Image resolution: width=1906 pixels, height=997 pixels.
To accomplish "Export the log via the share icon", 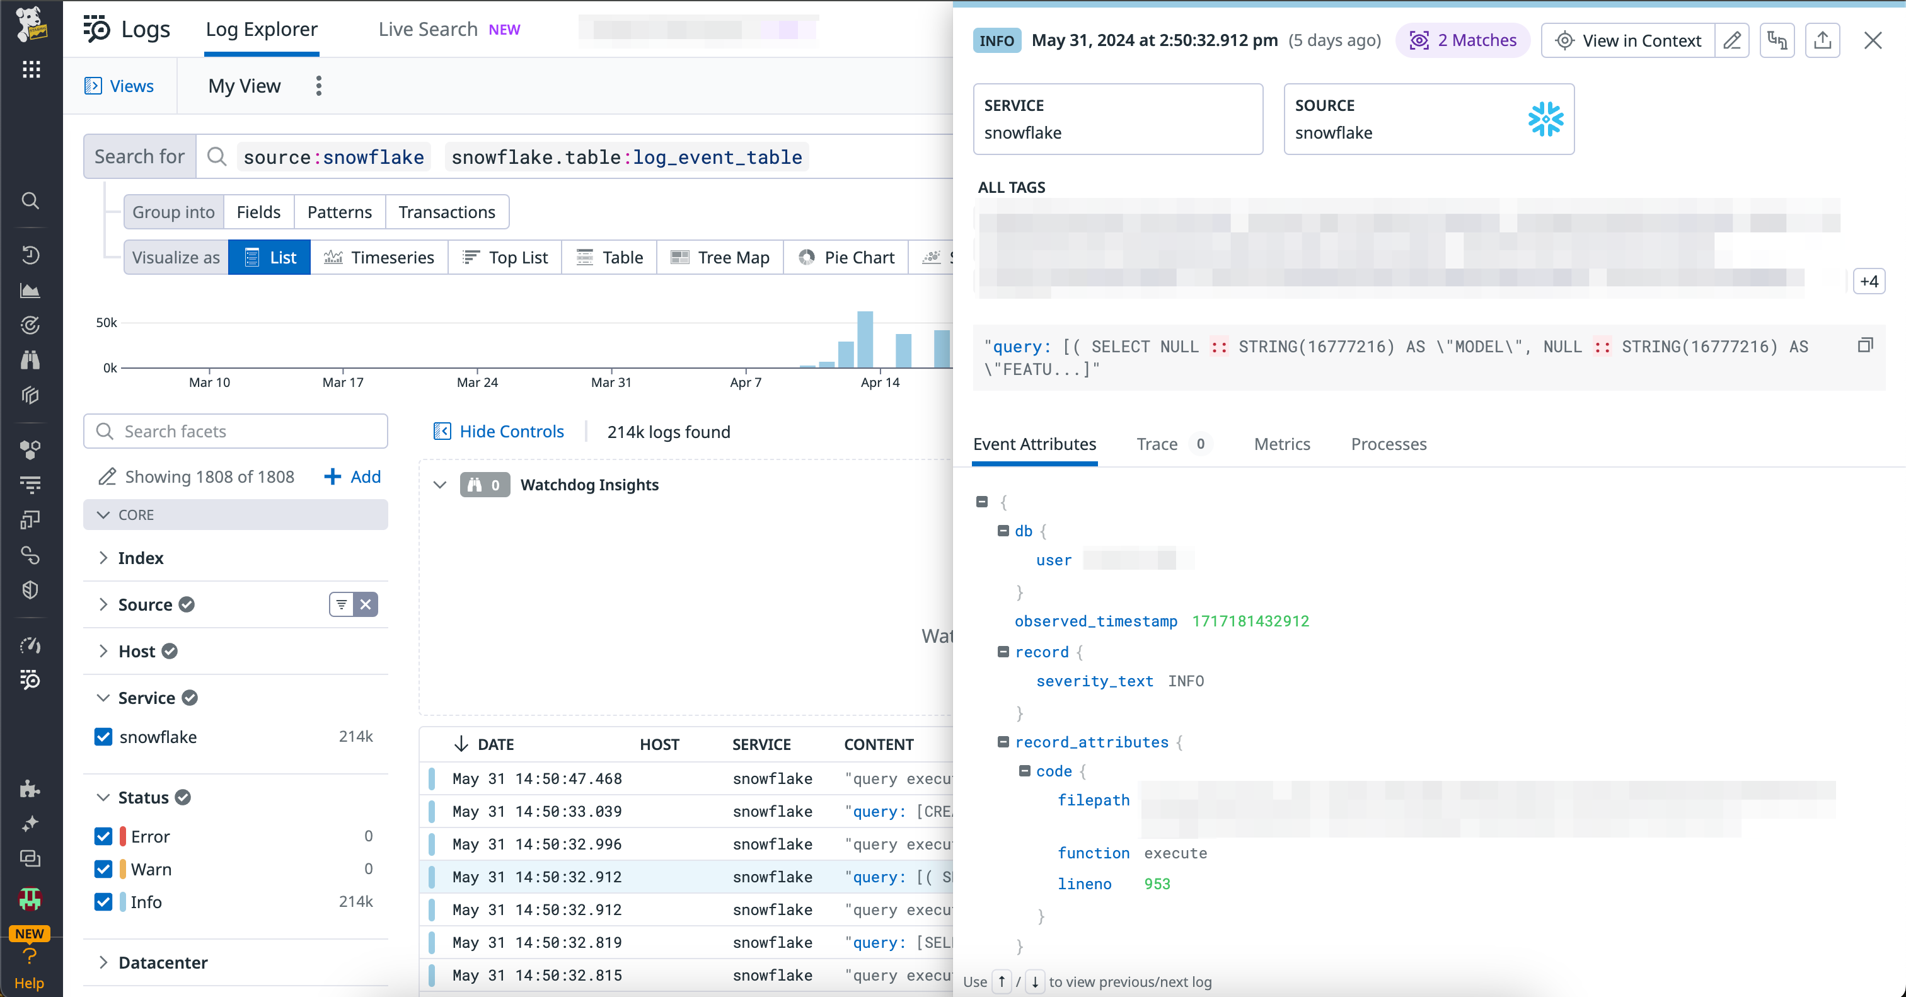I will click(1823, 40).
